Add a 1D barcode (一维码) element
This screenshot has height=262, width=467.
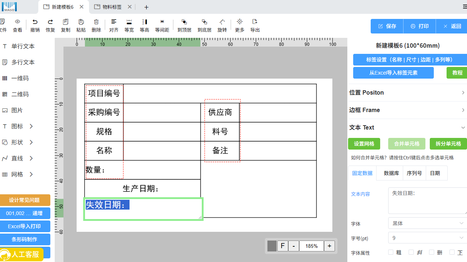point(15,78)
